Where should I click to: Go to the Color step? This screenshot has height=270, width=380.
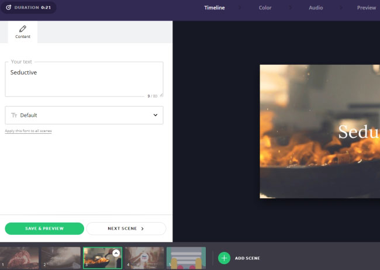tap(265, 8)
